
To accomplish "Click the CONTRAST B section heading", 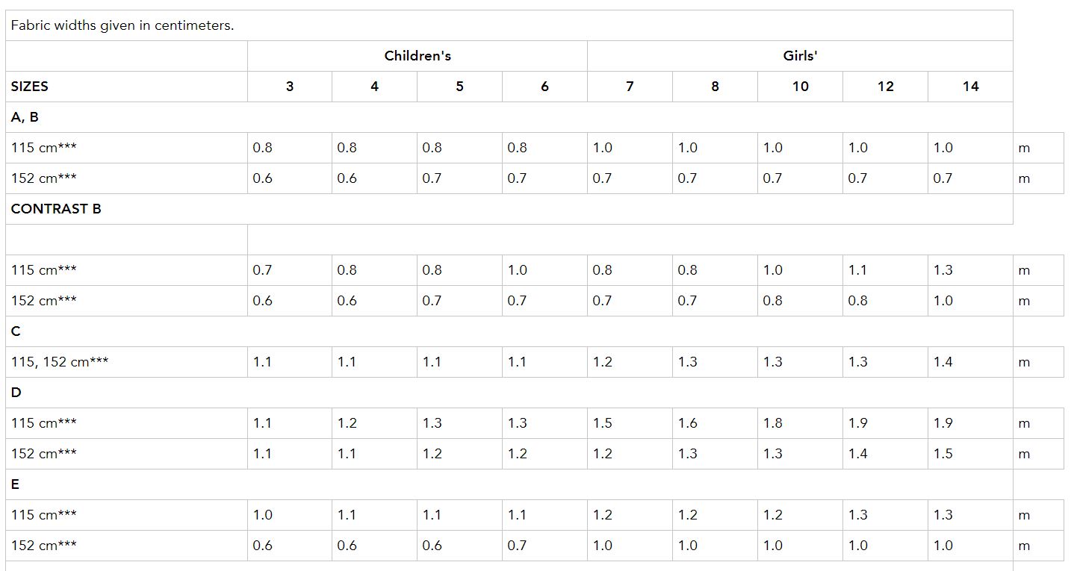I will coord(56,209).
